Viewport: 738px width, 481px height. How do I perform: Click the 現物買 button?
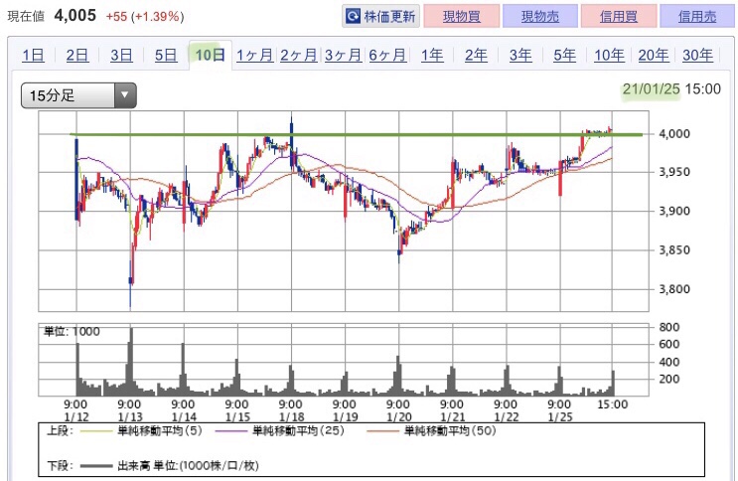461,17
